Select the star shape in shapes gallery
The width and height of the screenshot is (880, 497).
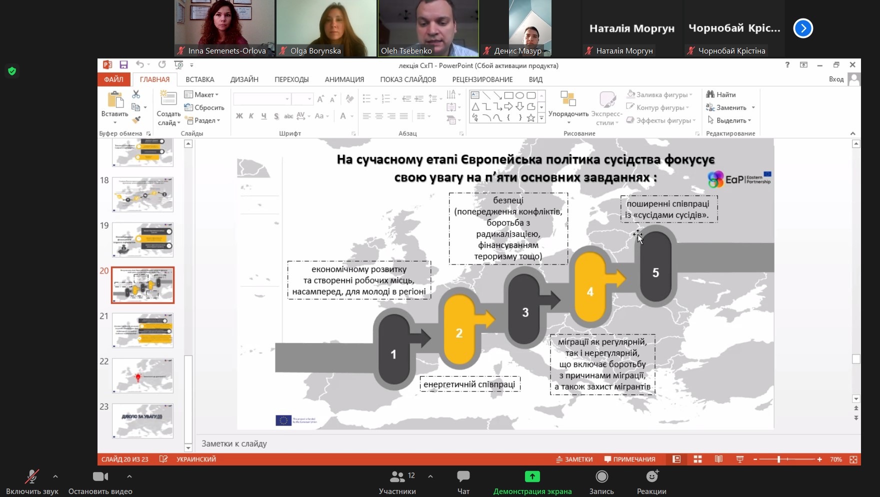pyautogui.click(x=531, y=118)
